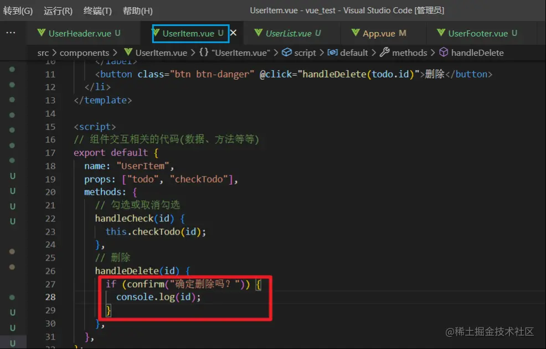Image resolution: width=546 pixels, height=349 pixels.
Task: Open the 运行(R) menu
Action: click(x=58, y=11)
